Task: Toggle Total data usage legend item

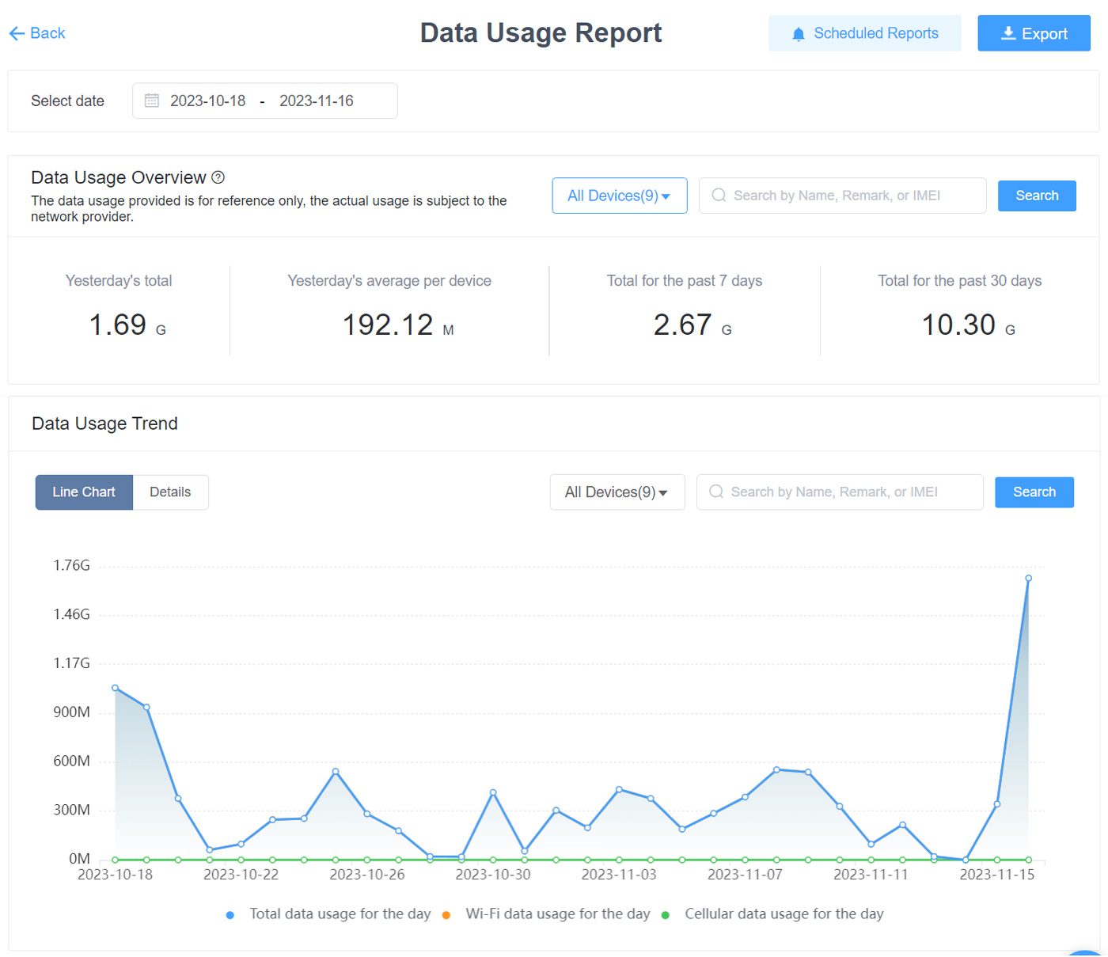Action: 328,914
